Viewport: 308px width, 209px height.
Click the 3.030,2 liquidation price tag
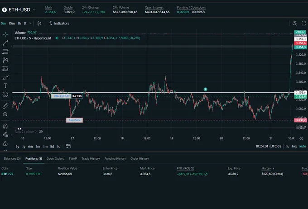coord(300,120)
